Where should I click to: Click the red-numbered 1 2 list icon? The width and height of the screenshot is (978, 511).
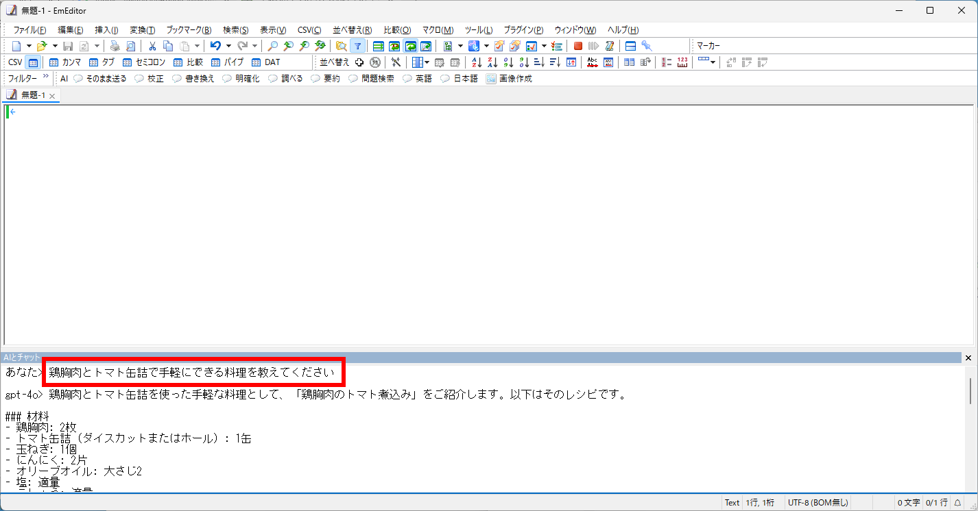(x=667, y=62)
